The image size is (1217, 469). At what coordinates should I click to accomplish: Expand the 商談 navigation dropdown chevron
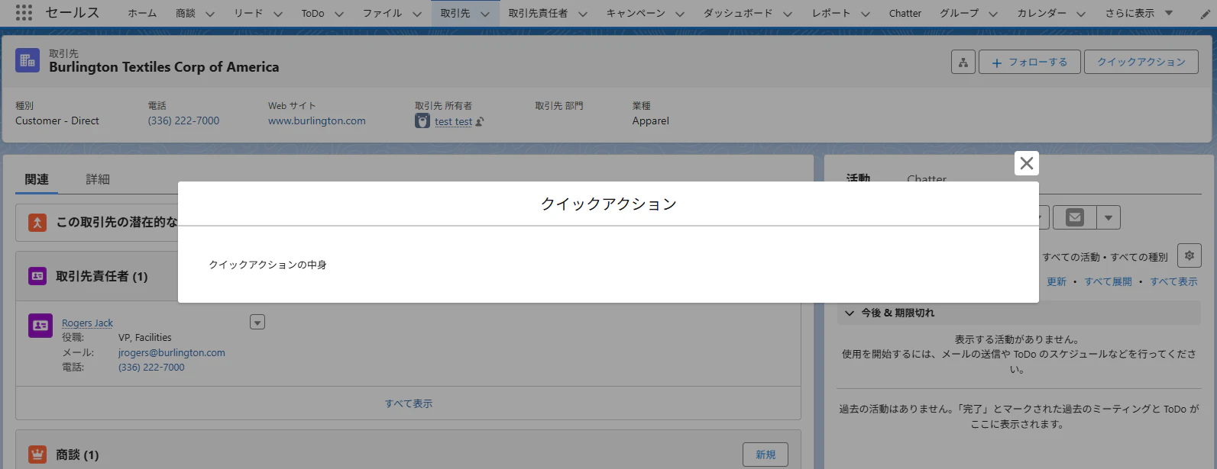pyautogui.click(x=210, y=14)
